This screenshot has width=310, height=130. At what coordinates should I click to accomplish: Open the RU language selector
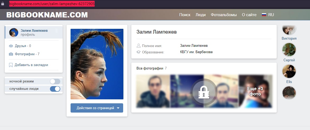click(x=271, y=15)
